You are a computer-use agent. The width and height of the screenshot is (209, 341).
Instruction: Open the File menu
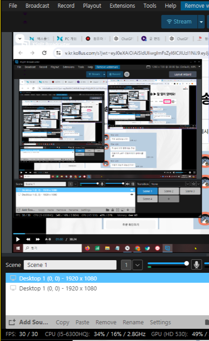click(x=13, y=6)
